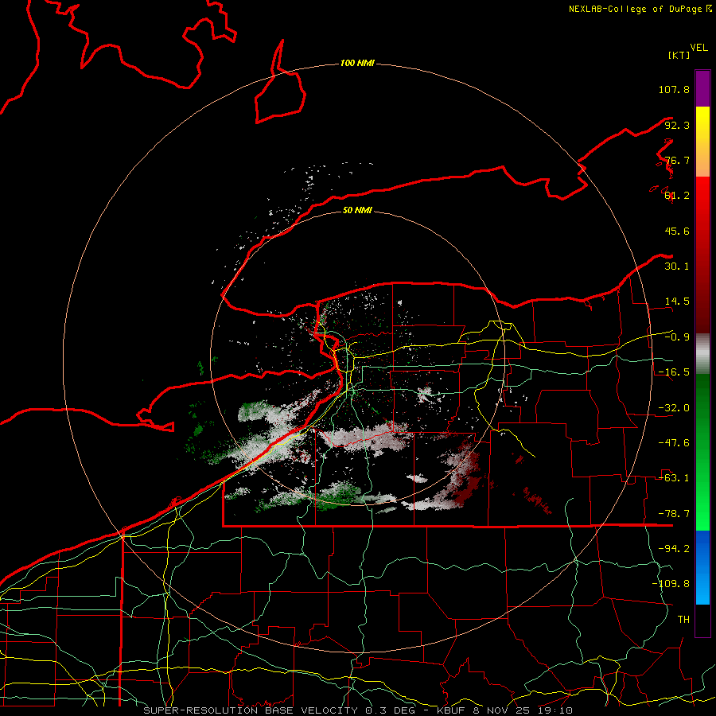716x716 pixels.
Task: Click the 76.7 velocity scale value
Action: pyautogui.click(x=677, y=160)
